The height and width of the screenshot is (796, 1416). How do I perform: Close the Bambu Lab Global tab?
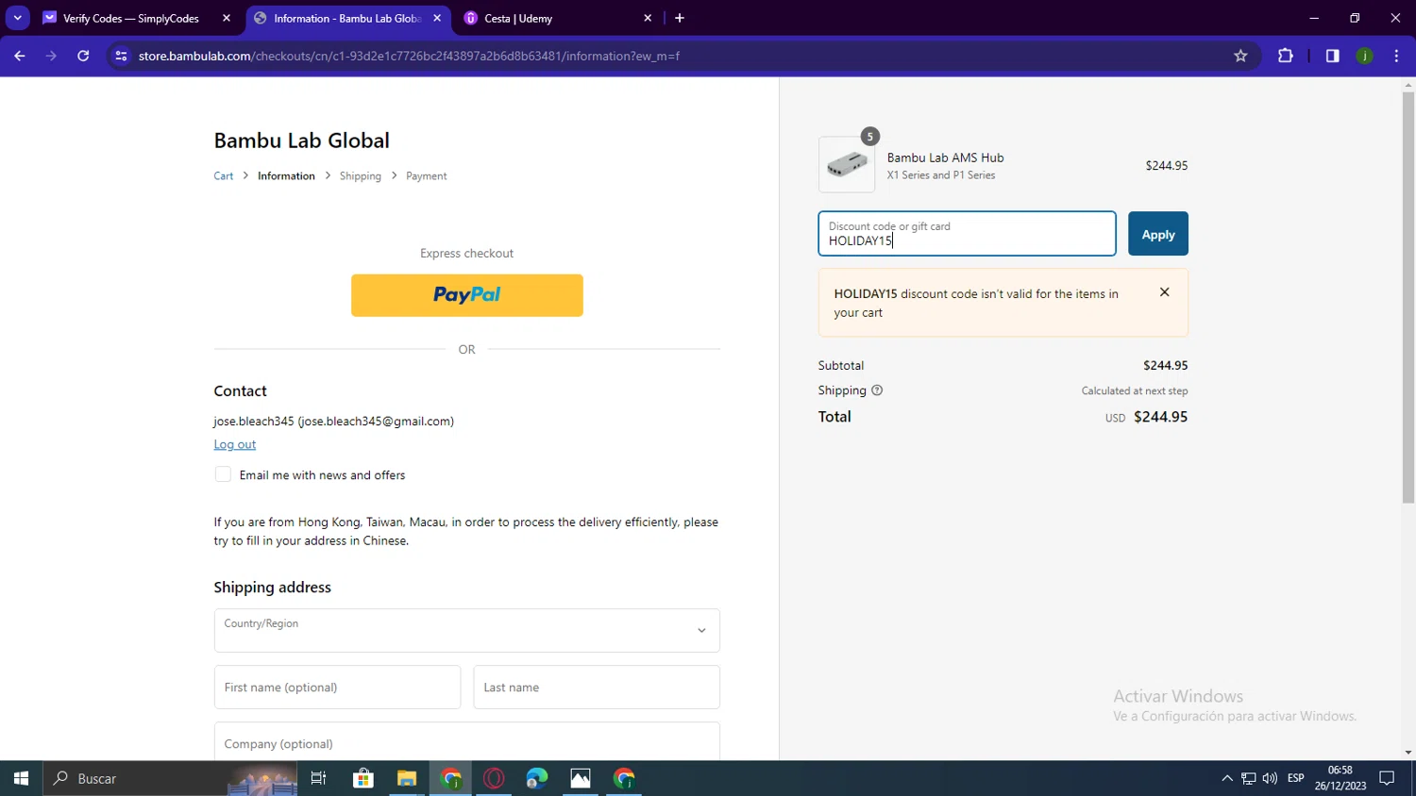437,18
